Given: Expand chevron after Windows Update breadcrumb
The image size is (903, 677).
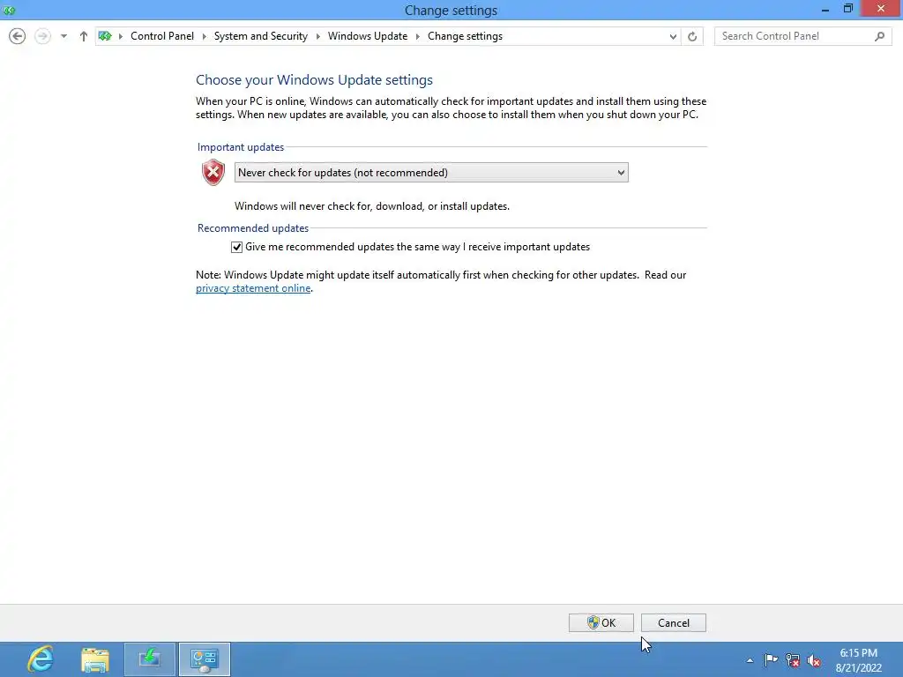Looking at the screenshot, I should coord(417,36).
